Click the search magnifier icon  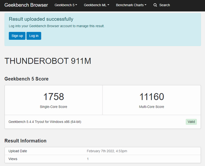pos(155,5)
